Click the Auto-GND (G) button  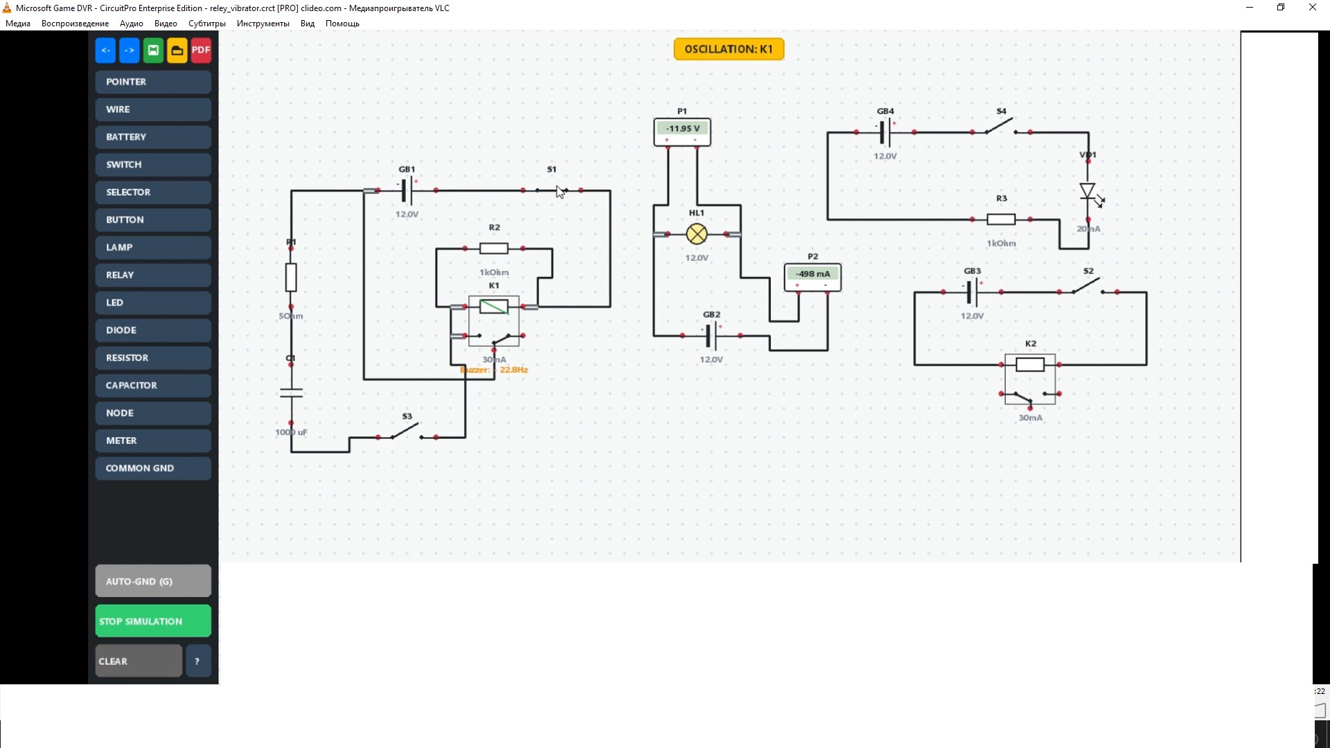pos(153,581)
